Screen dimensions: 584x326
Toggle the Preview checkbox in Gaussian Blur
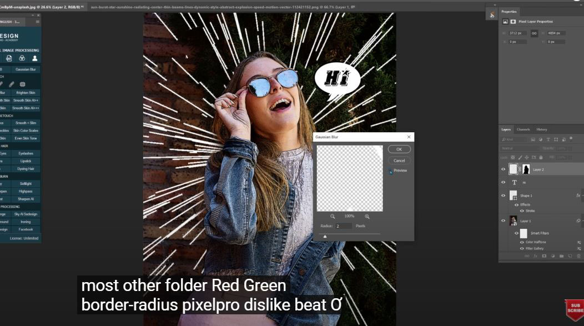click(391, 170)
